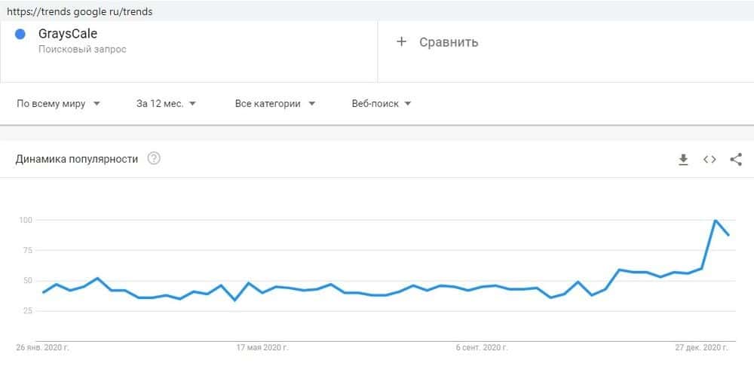The width and height of the screenshot is (754, 366).
Task: Click the 17 мая 2020 date label
Action: [262, 347]
